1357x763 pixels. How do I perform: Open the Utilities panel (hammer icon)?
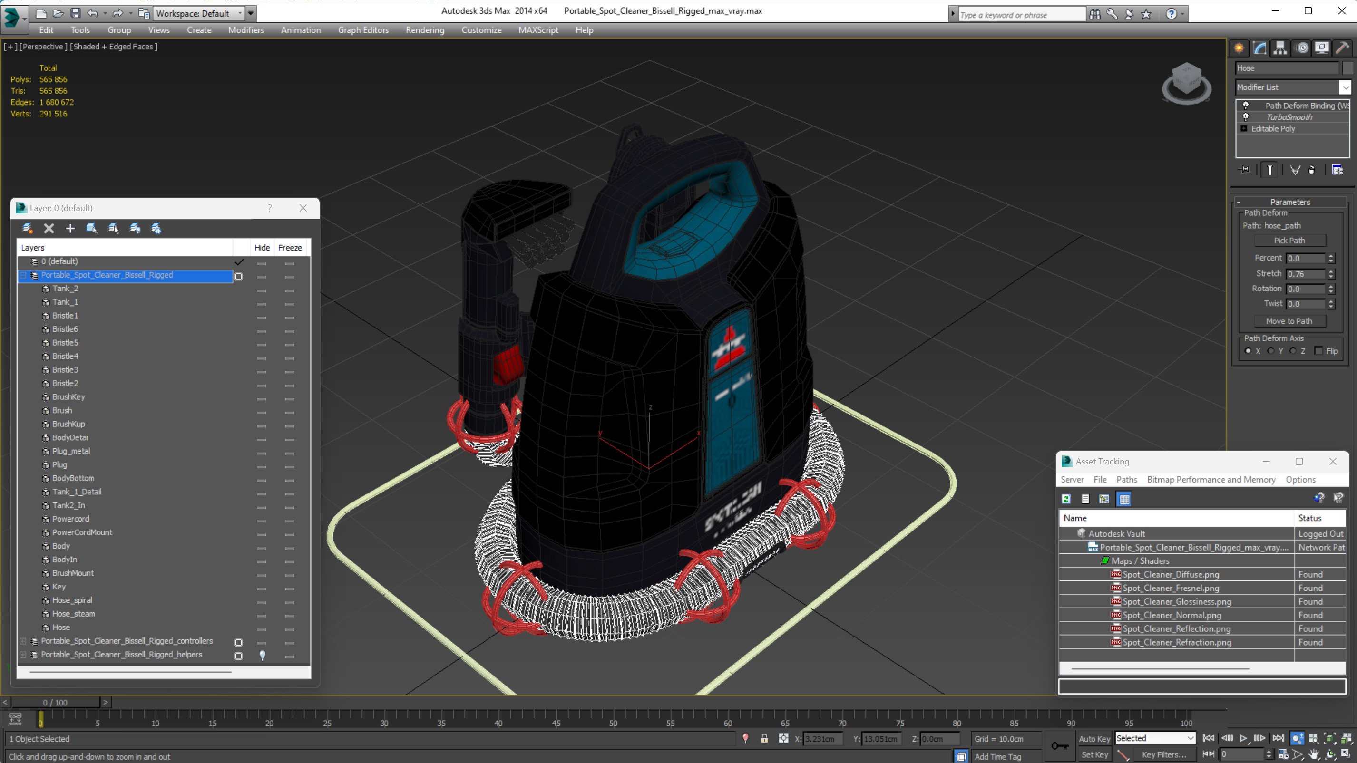(x=1342, y=48)
